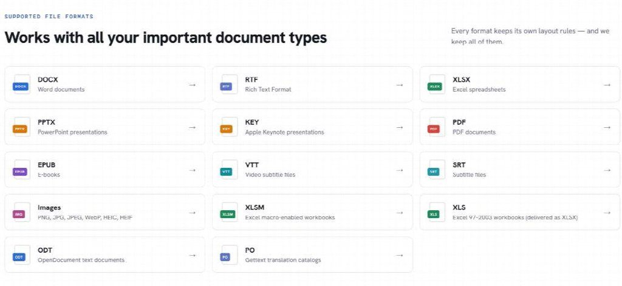622x286 pixels.
Task: Click the arrow on the PPTX card
Action: [193, 127]
